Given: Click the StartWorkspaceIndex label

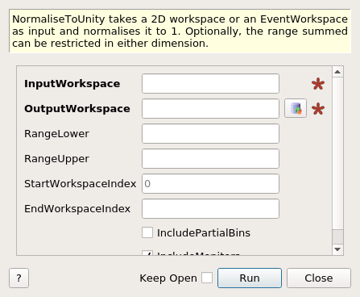Looking at the screenshot, I should 81,184.
